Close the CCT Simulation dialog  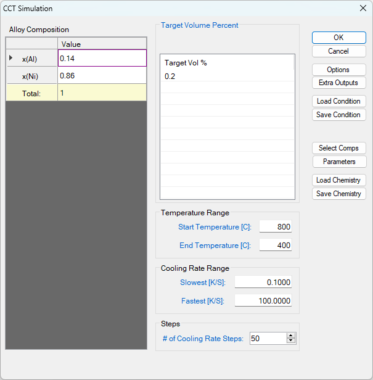363,9
